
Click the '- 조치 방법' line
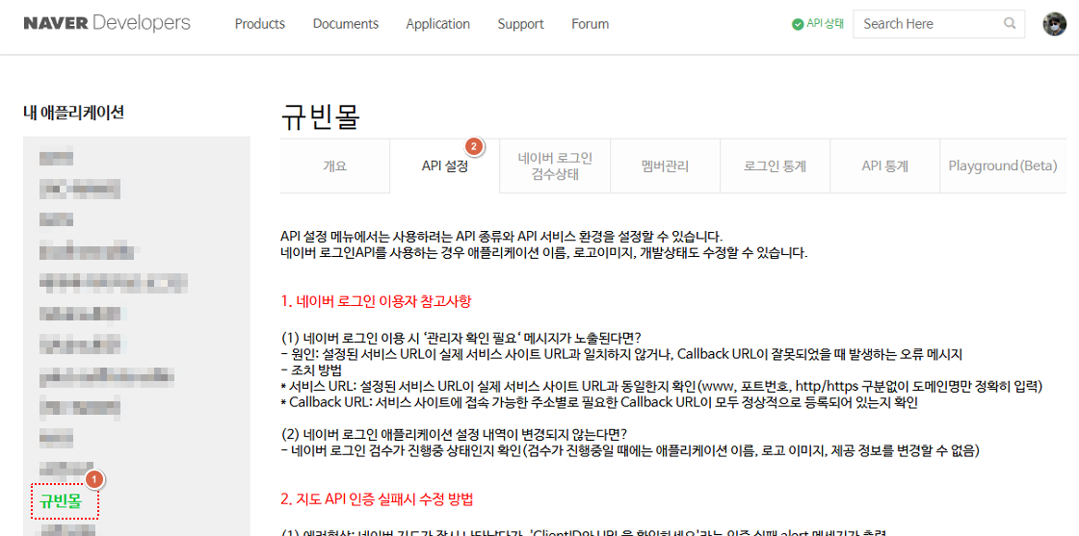[x=312, y=370]
